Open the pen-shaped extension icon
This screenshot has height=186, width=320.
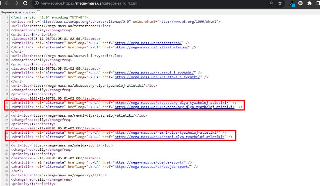pos(292,4)
